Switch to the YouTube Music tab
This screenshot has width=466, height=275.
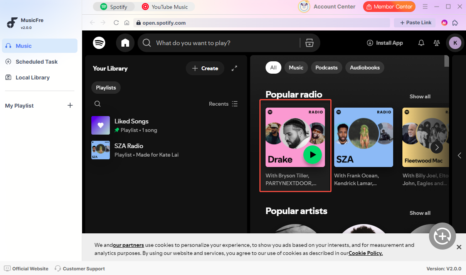point(165,7)
